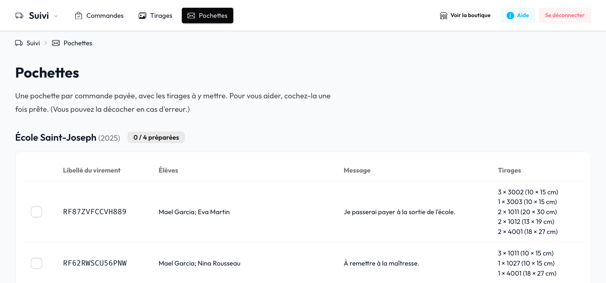606x283 pixels.
Task: Click tirage line 1 × 4001 (18 × 27 cm)
Action: coord(527,273)
